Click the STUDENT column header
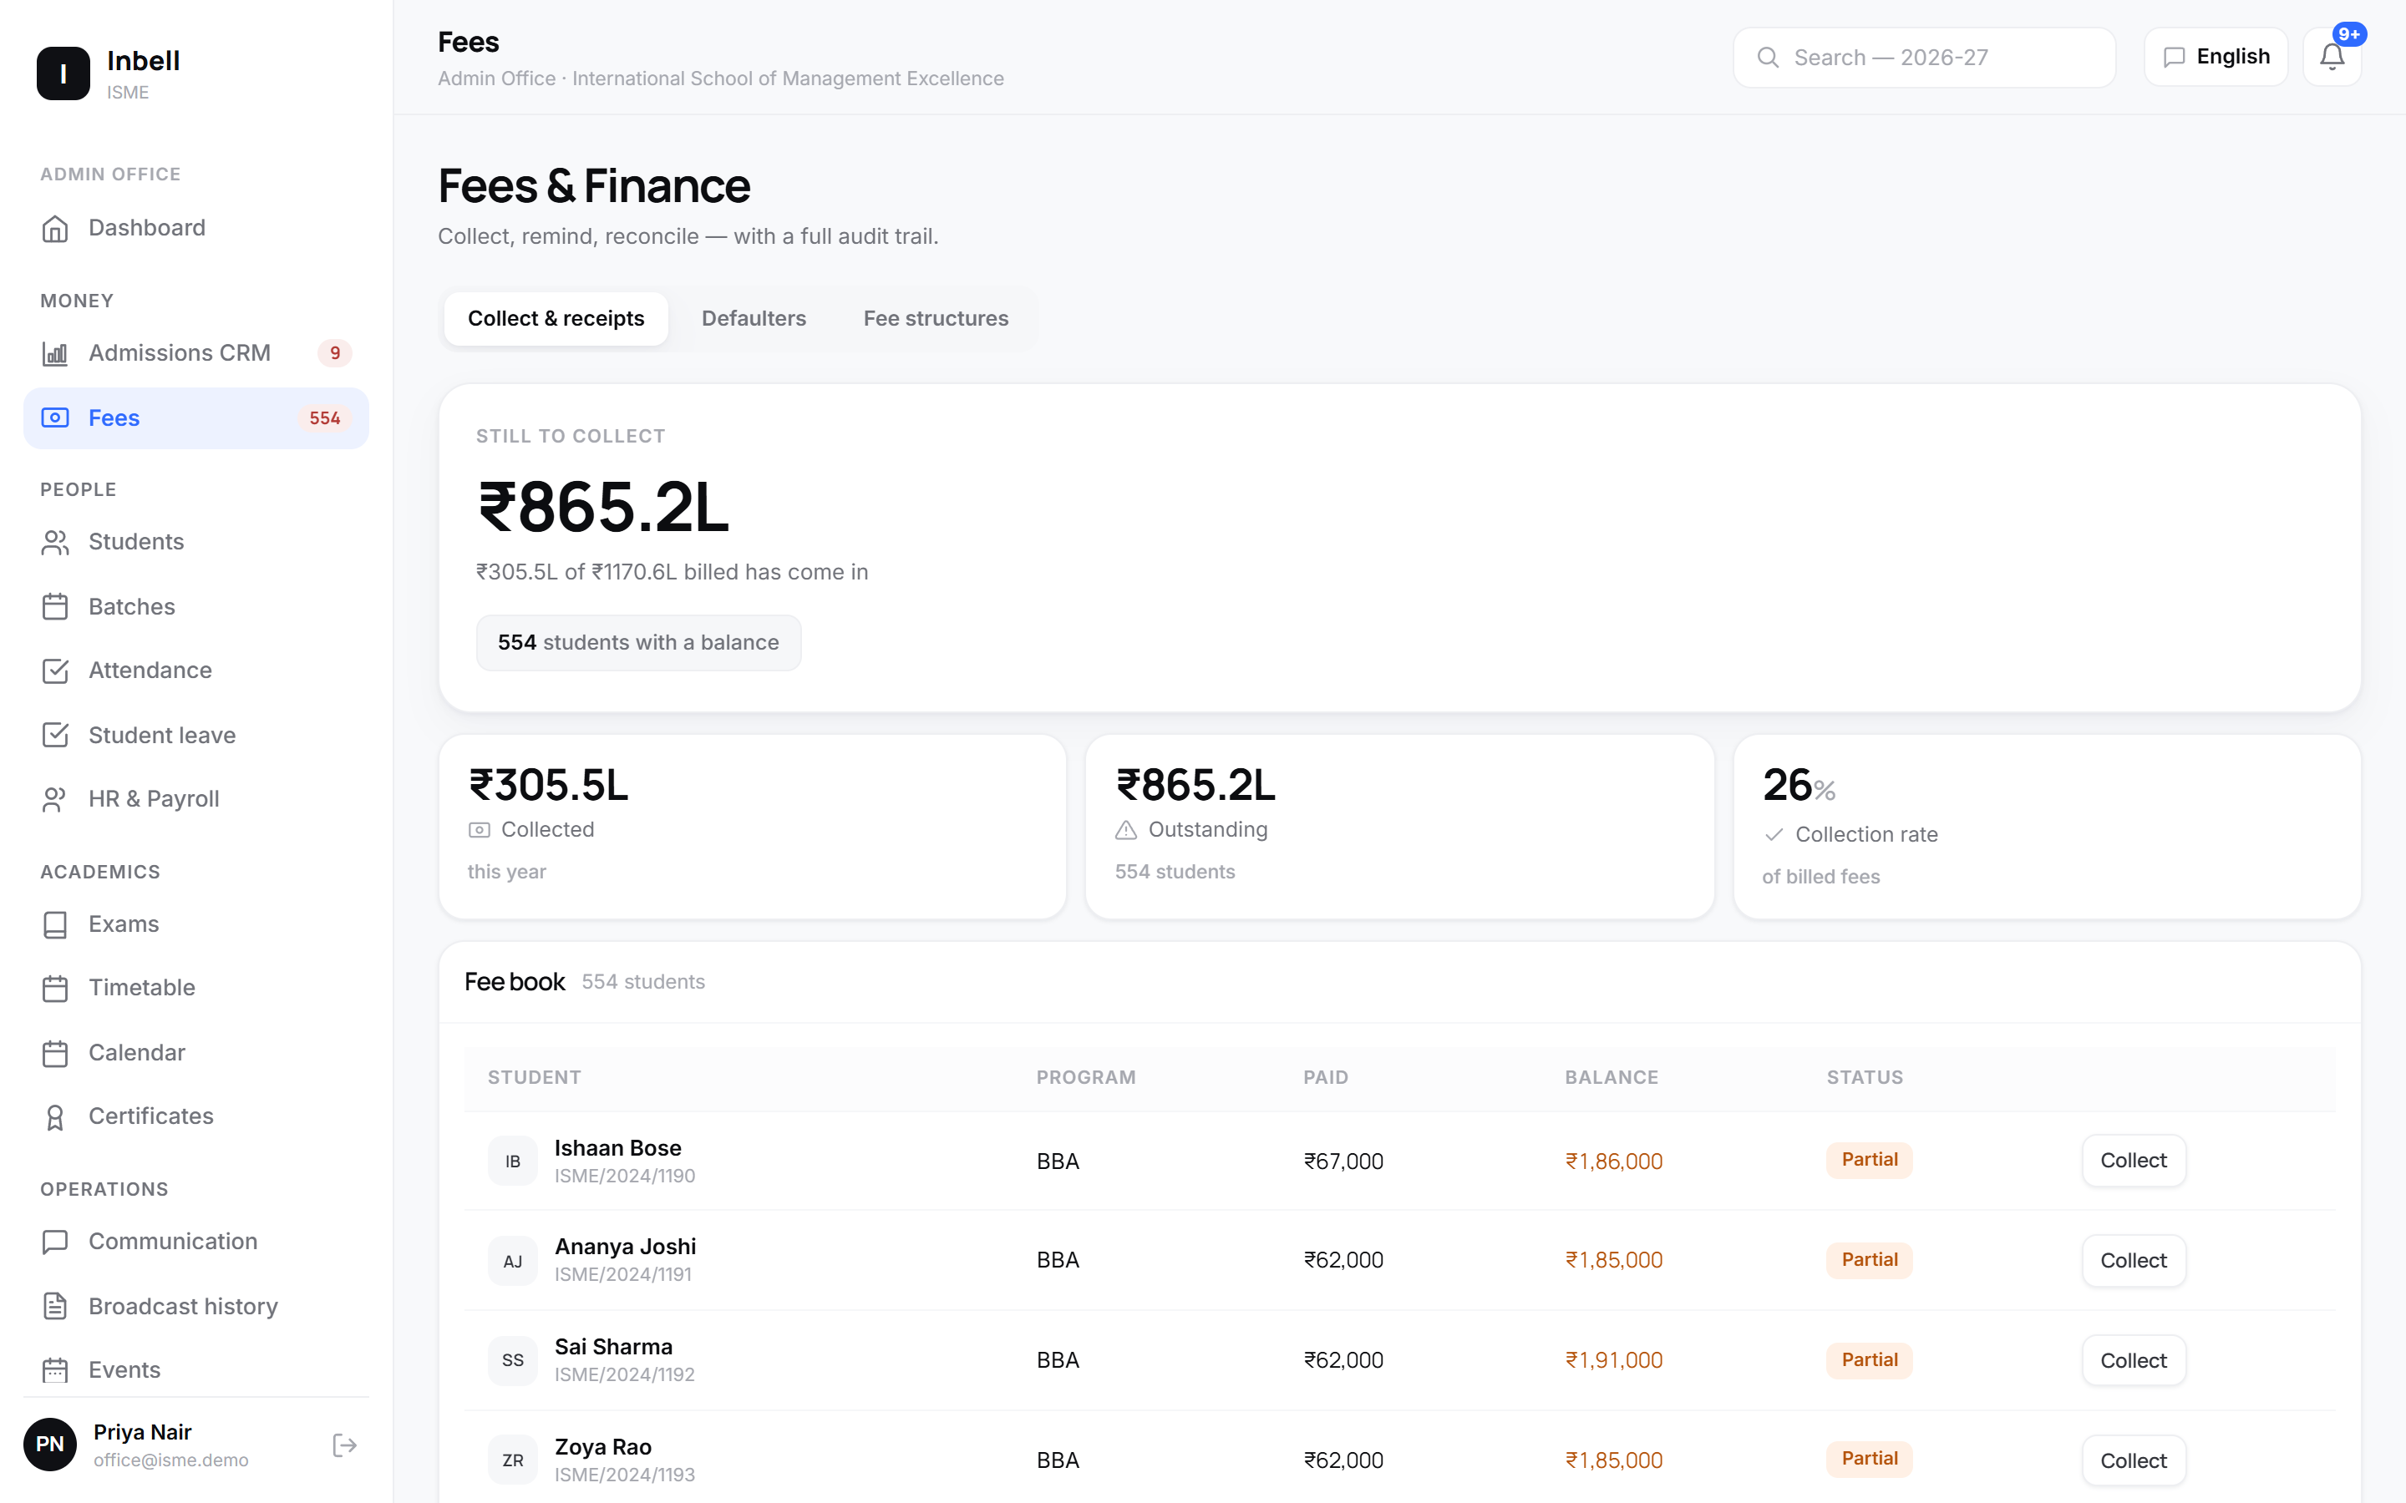The height and width of the screenshot is (1503, 2406). 534,1077
